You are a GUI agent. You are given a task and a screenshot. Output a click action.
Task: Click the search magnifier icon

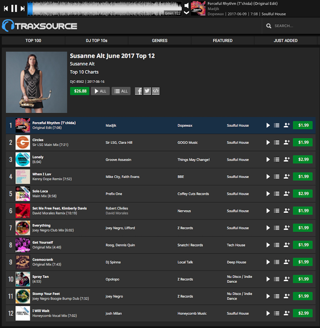click(x=269, y=26)
